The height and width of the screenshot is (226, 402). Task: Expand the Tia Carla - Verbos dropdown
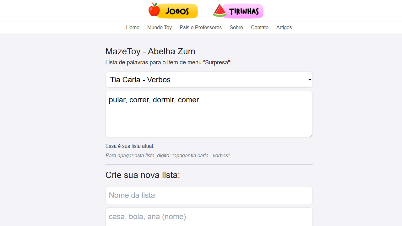point(209,80)
